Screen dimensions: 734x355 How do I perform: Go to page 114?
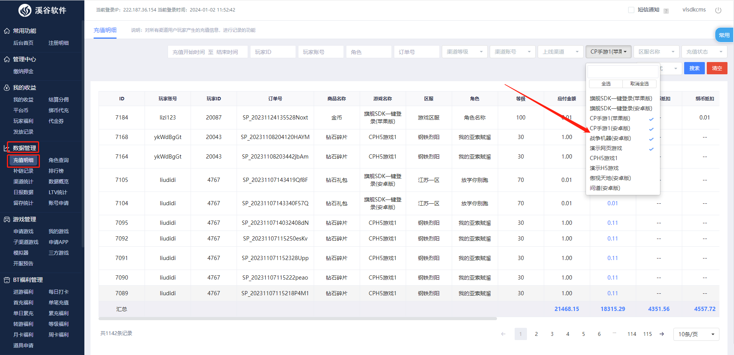pyautogui.click(x=632, y=334)
